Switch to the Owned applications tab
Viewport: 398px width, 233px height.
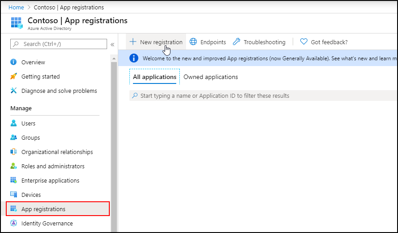click(211, 77)
